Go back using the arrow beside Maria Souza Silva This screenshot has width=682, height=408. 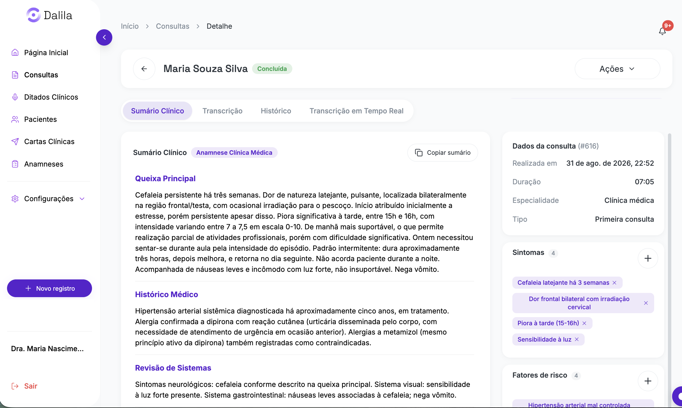144,69
